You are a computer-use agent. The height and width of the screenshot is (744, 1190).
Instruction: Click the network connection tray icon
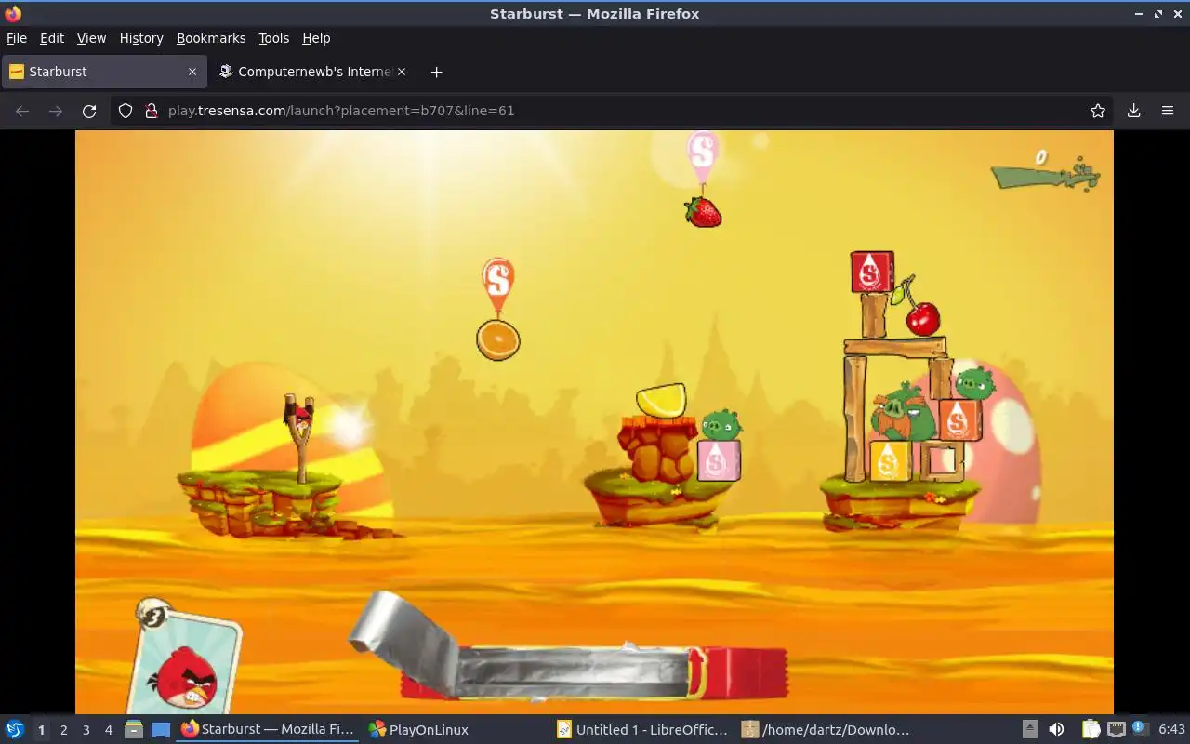(1117, 730)
